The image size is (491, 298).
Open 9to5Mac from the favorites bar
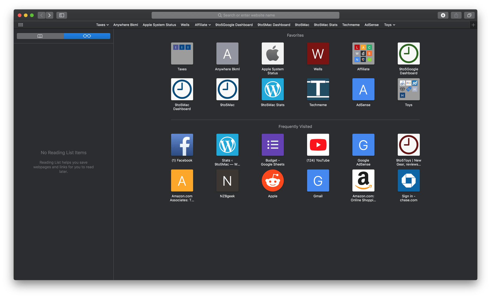coord(302,25)
